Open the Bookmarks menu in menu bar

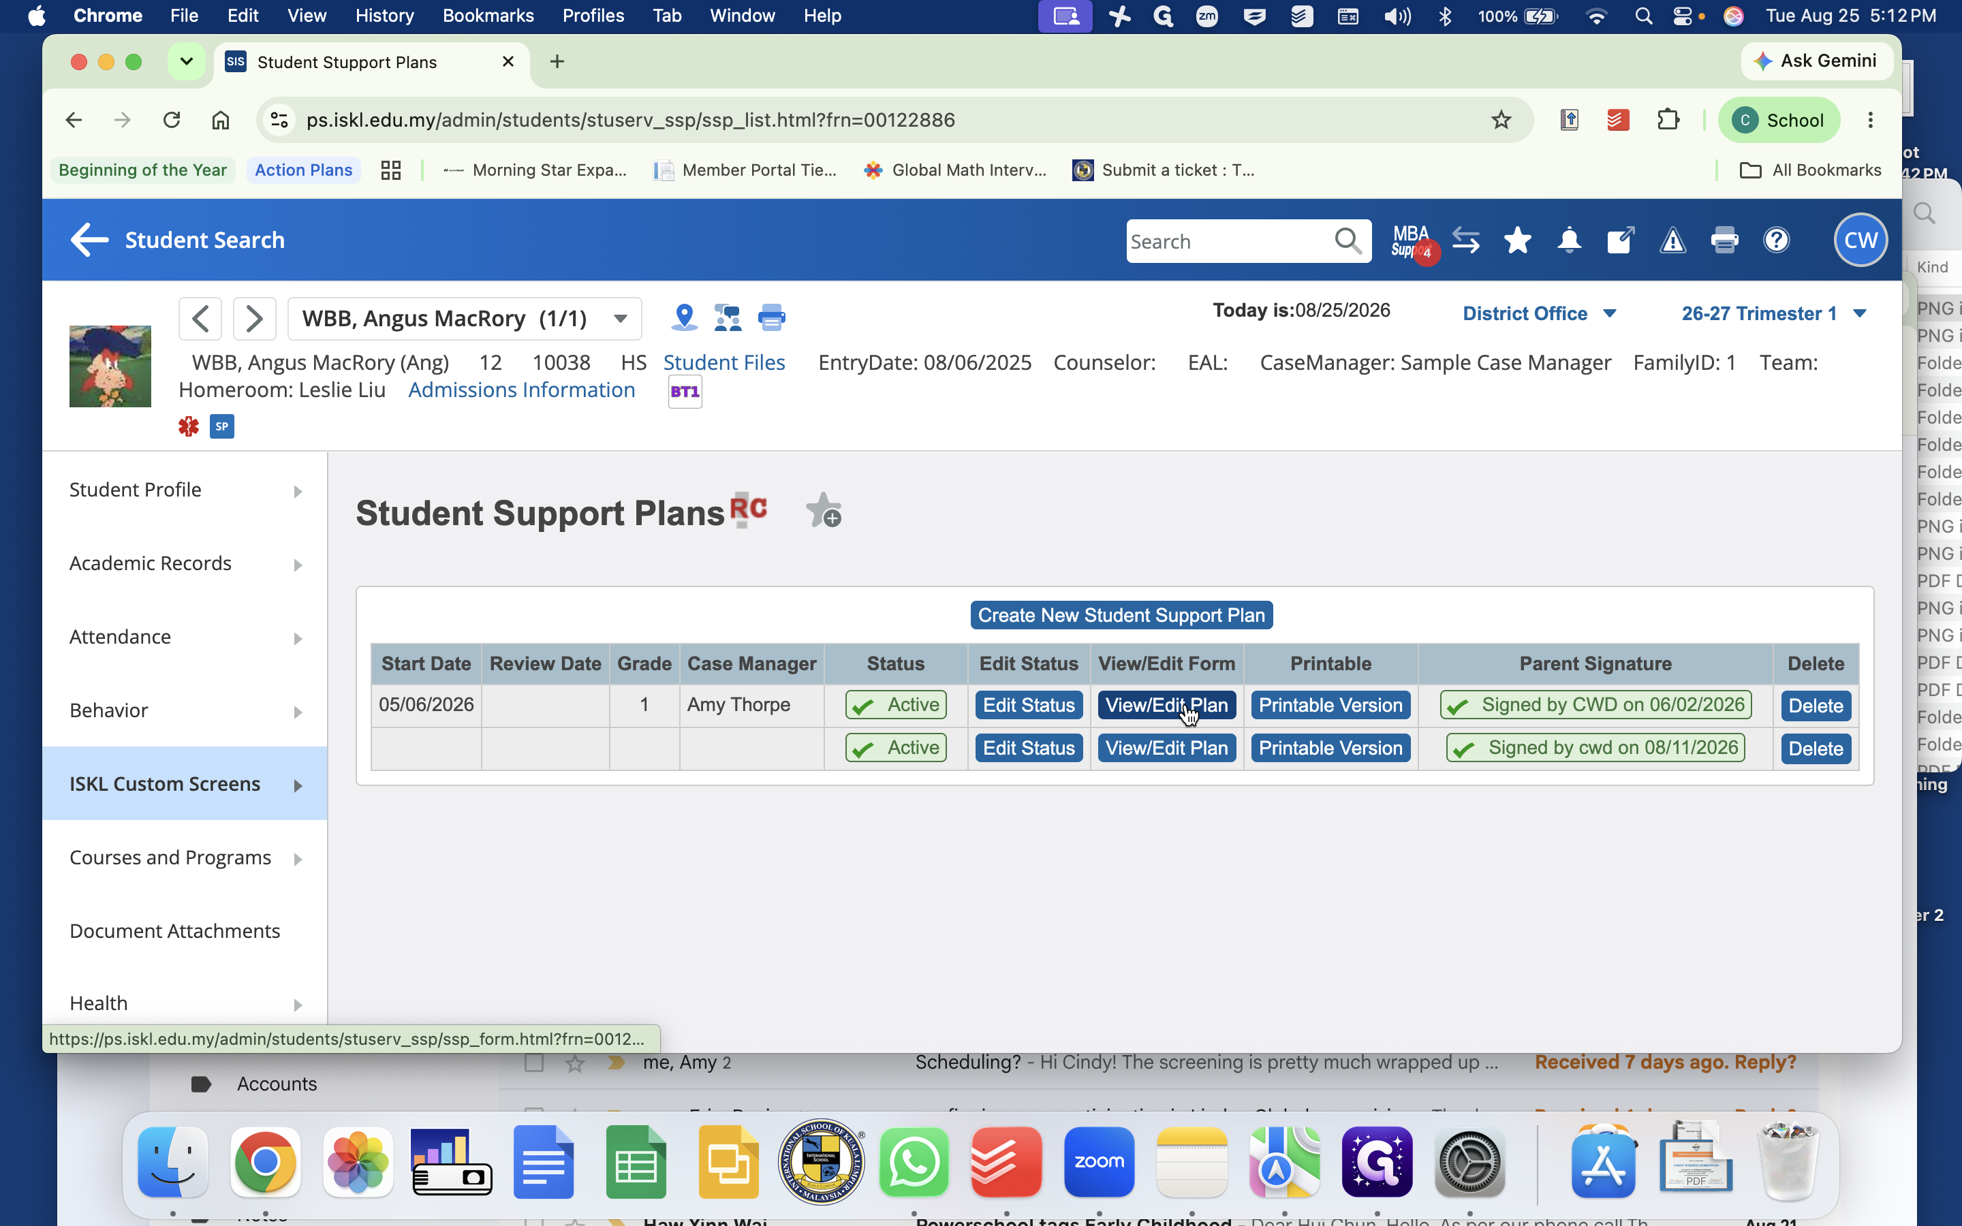point(488,16)
